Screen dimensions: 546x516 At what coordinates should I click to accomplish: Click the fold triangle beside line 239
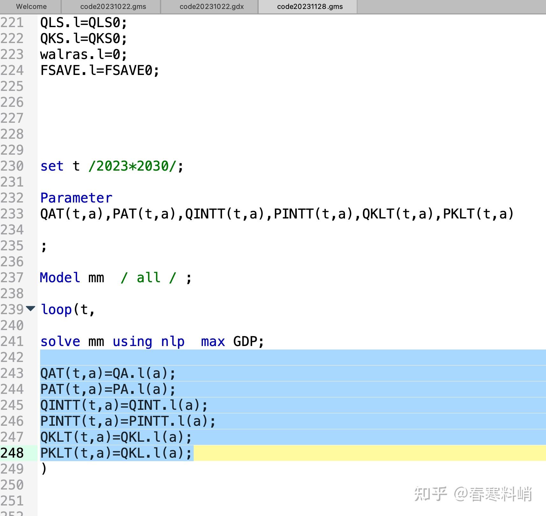(30, 309)
